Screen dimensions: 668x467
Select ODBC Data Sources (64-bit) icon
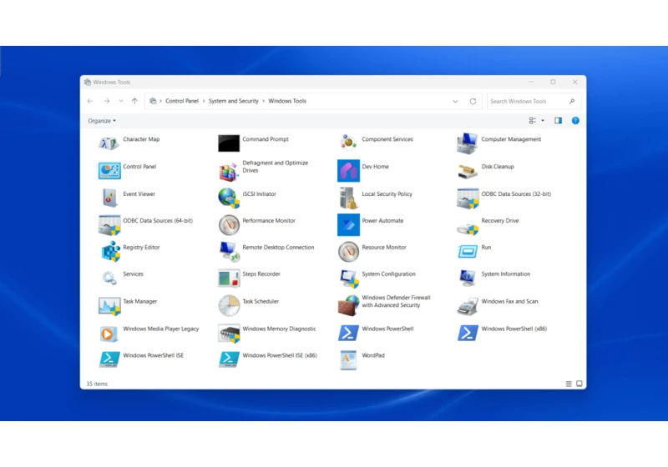[109, 225]
